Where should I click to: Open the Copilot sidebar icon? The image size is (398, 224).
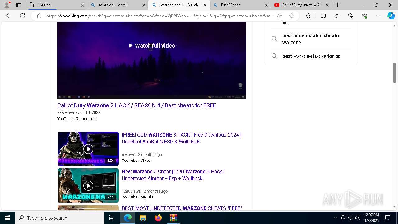[x=391, y=16]
